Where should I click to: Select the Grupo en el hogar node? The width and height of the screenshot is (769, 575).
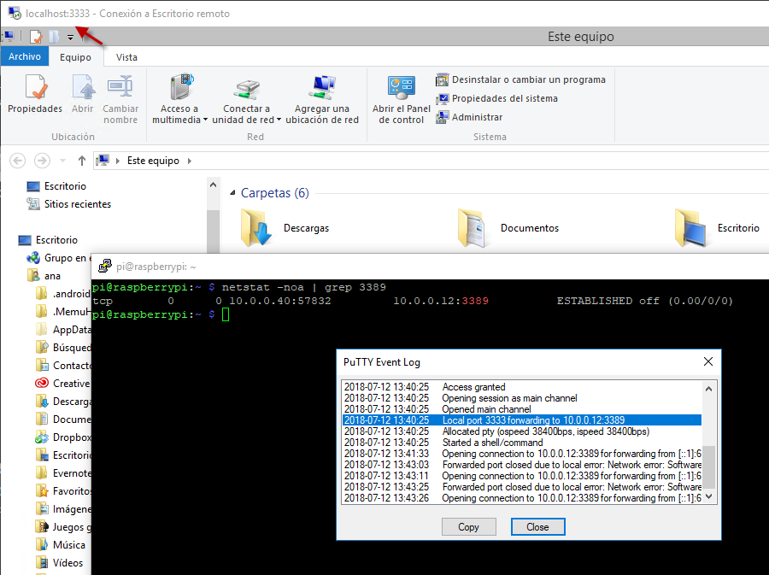(x=58, y=258)
